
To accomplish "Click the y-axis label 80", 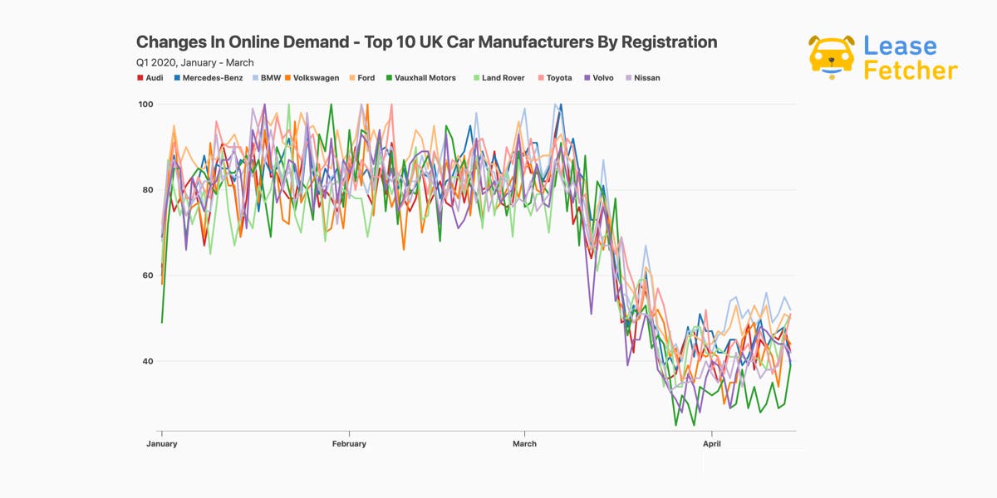I will pyautogui.click(x=148, y=189).
